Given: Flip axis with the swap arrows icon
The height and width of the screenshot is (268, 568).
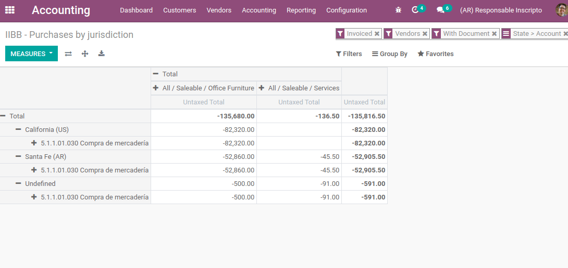Looking at the screenshot, I should coord(68,54).
